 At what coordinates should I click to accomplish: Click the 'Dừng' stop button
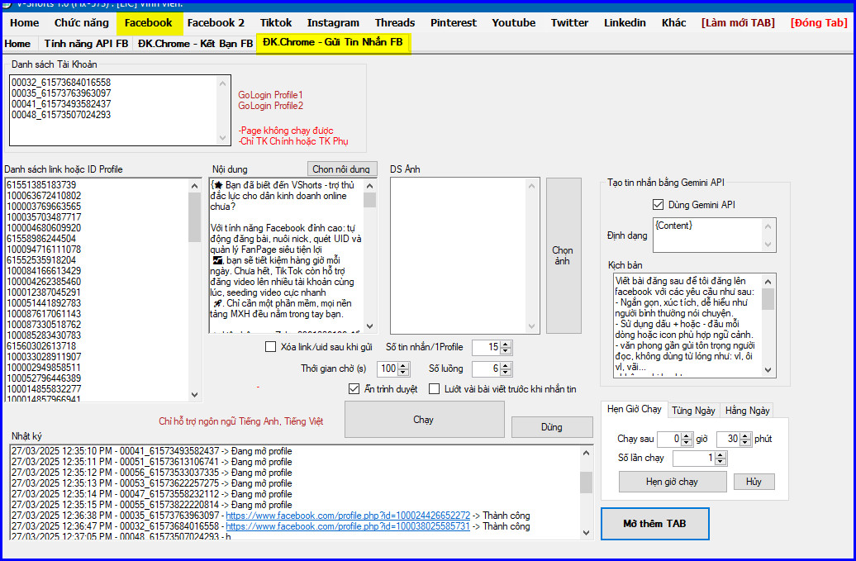(x=551, y=427)
